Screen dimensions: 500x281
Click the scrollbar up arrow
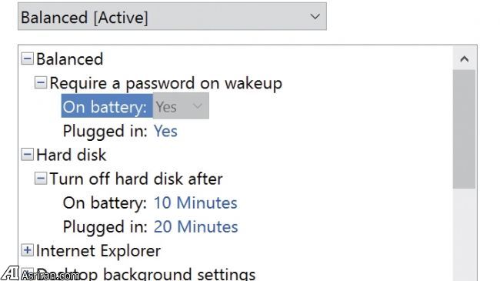(465, 59)
